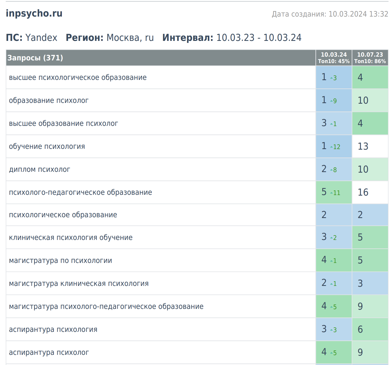This screenshot has height=365, width=390.
Task: Click position 16 for психолого-педагогическое образование
Action: 370,192
